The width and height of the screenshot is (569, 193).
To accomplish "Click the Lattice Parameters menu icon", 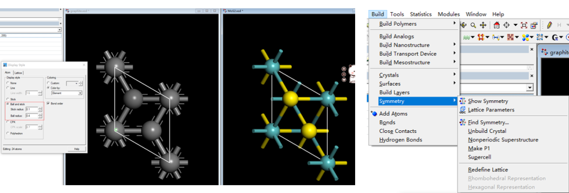I will tap(463, 110).
